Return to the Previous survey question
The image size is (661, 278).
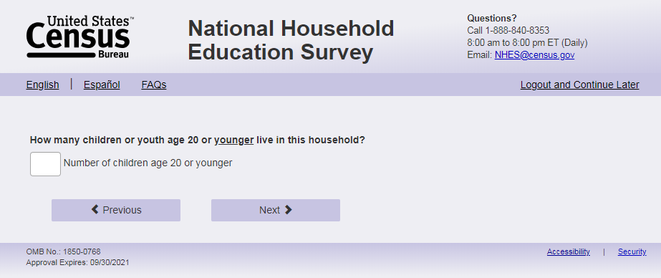pos(116,210)
